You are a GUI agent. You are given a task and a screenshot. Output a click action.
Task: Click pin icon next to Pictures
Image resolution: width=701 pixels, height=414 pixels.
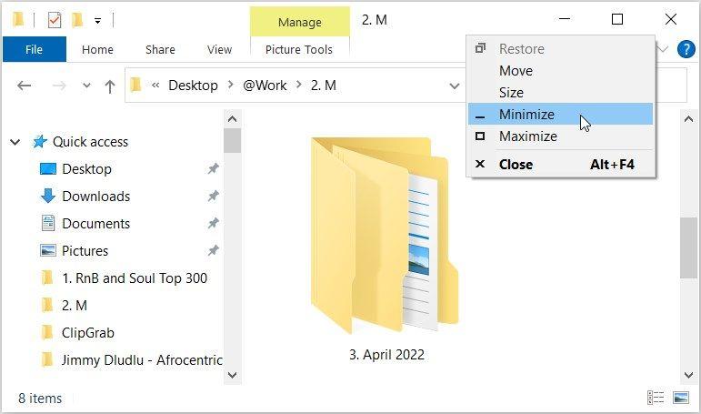pyautogui.click(x=214, y=250)
